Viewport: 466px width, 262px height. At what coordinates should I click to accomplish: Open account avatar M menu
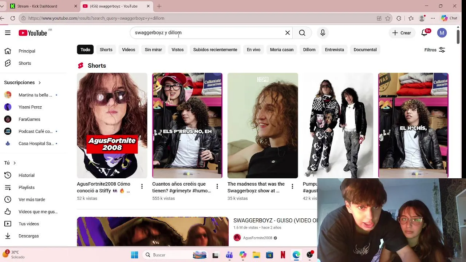click(x=442, y=33)
